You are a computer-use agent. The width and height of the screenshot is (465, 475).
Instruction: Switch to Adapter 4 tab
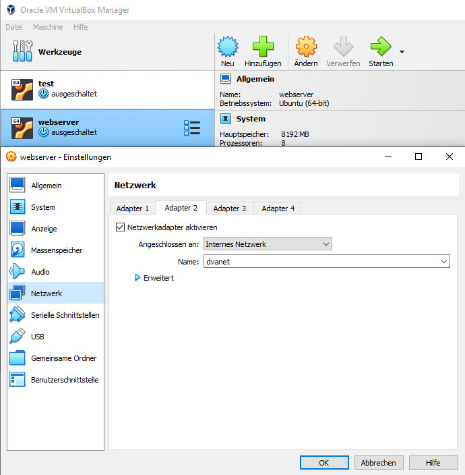click(278, 208)
